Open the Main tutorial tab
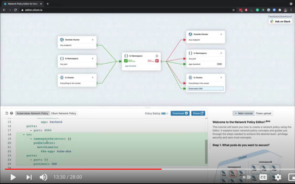This screenshot has width=295, height=184. click(x=243, y=113)
